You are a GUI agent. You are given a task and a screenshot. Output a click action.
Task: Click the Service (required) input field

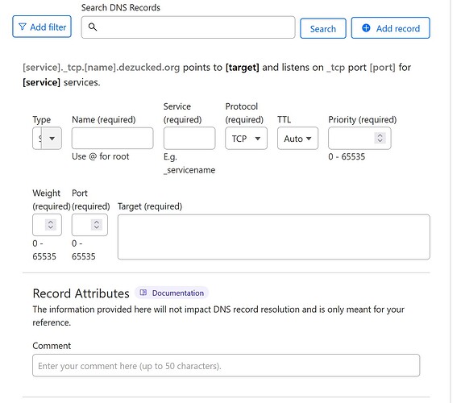[x=189, y=138]
